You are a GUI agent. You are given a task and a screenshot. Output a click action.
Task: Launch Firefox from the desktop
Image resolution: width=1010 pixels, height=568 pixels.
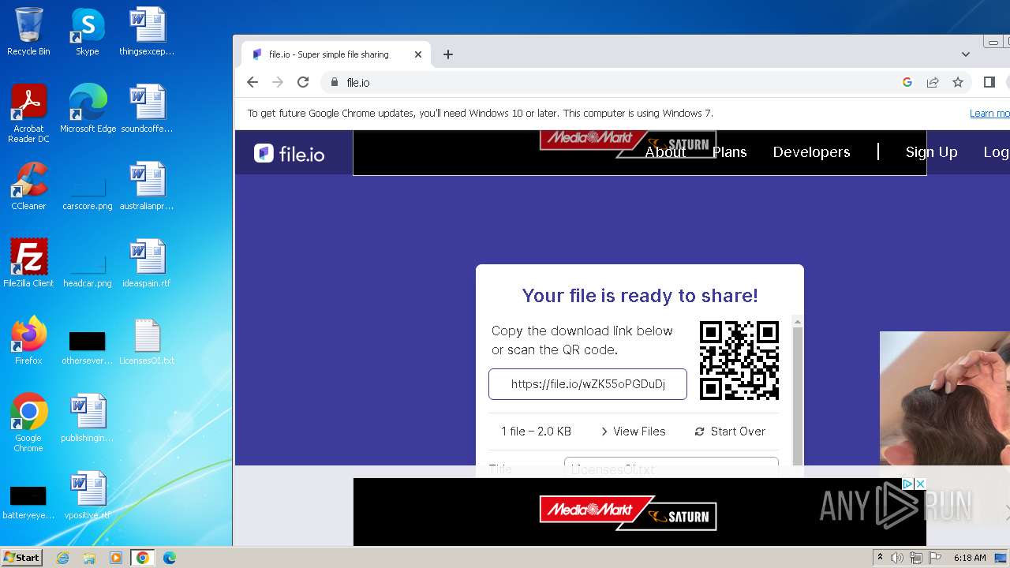pos(28,341)
